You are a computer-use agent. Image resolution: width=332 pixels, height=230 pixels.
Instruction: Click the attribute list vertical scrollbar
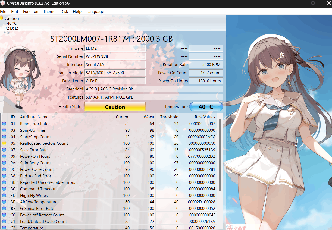[220, 155]
